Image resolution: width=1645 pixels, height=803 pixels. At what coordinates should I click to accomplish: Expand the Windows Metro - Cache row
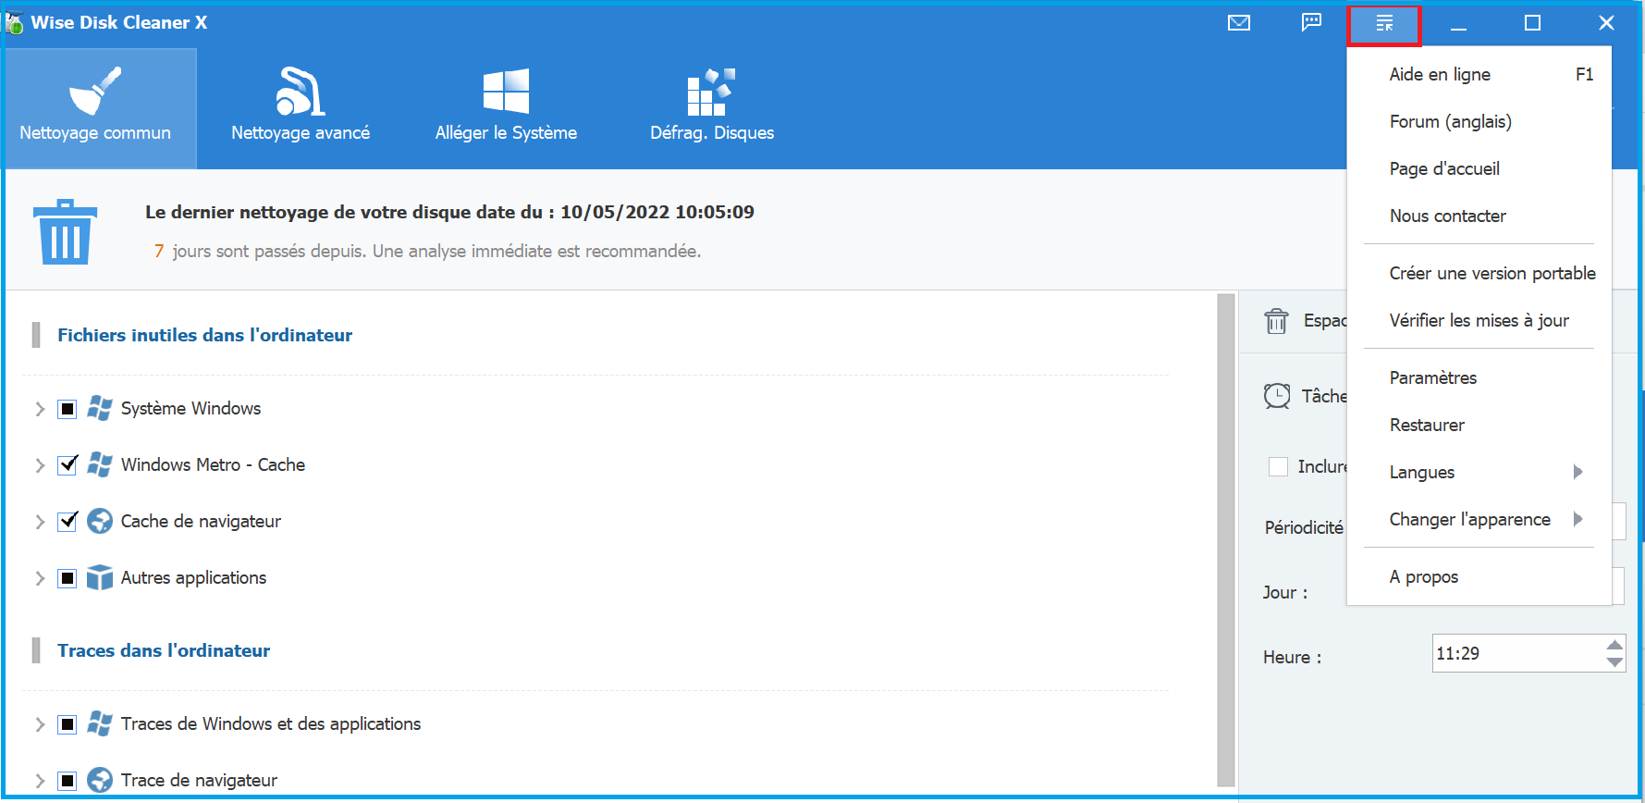tap(40, 465)
